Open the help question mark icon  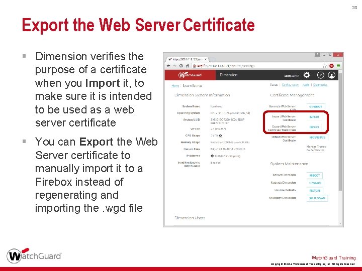(320, 75)
